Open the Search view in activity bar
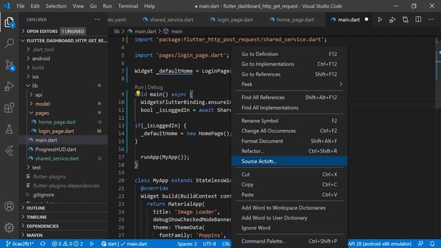Image resolution: width=441 pixels, height=248 pixels. click(x=9, y=43)
